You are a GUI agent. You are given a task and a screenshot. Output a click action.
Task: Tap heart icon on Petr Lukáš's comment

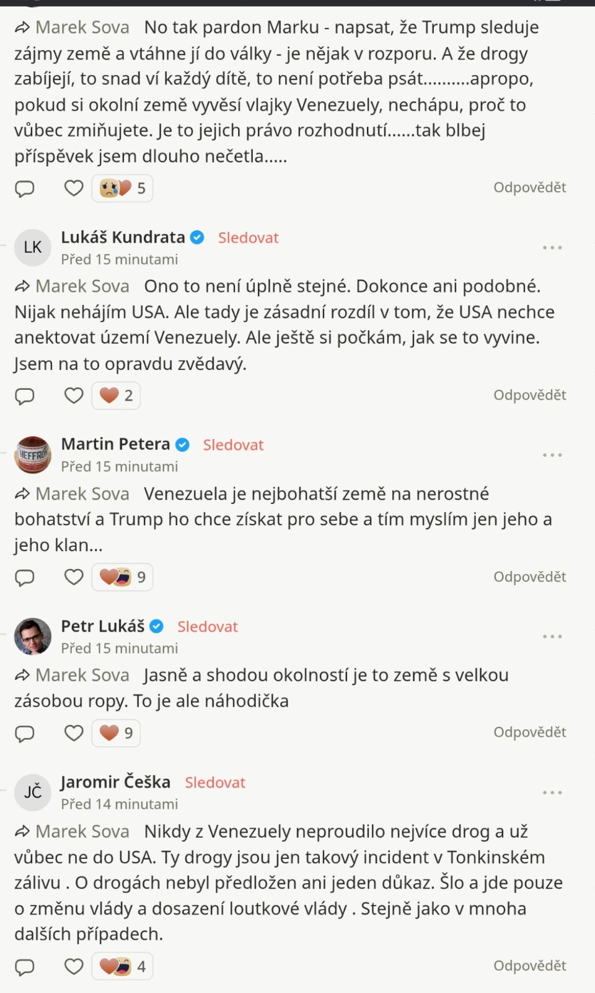[x=74, y=733]
